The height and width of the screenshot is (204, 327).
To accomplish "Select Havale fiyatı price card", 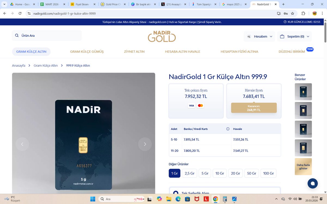I will click(254, 101).
